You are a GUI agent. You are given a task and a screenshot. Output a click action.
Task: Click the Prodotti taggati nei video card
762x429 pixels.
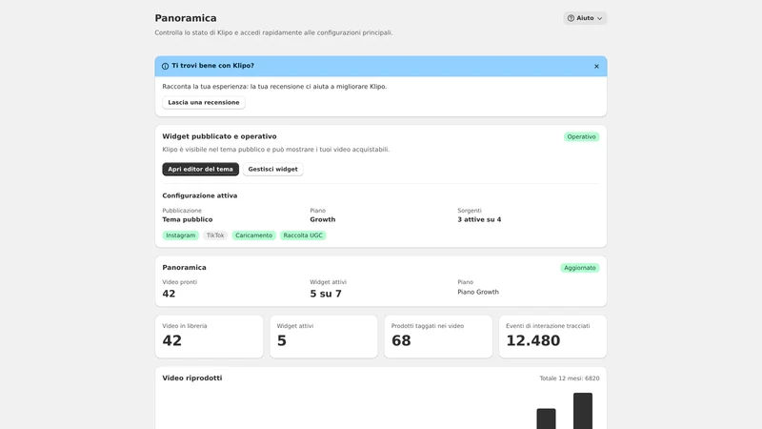point(438,337)
